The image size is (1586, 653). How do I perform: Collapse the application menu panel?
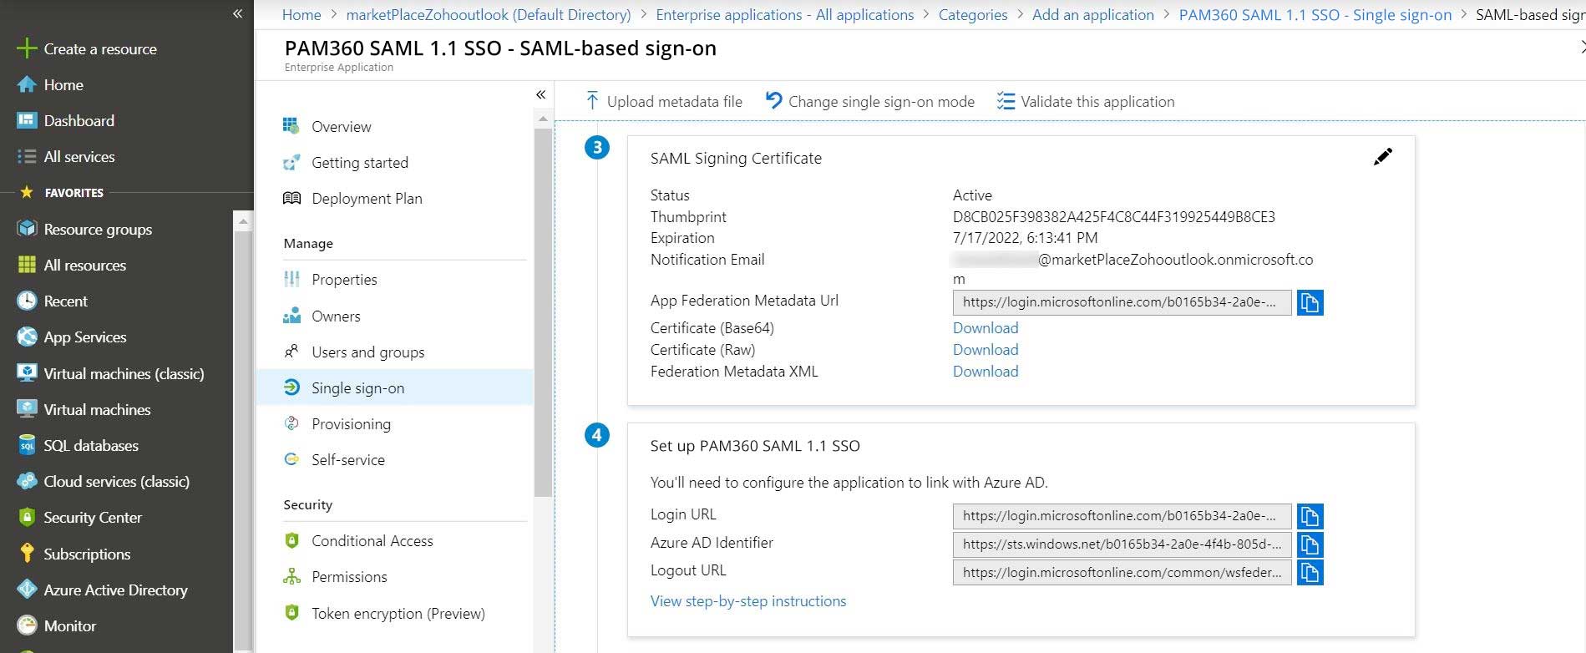[x=540, y=94]
